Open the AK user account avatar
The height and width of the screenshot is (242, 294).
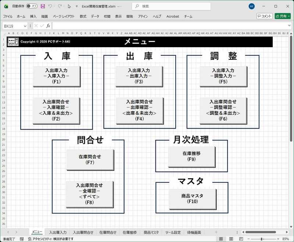pyautogui.click(x=251, y=6)
